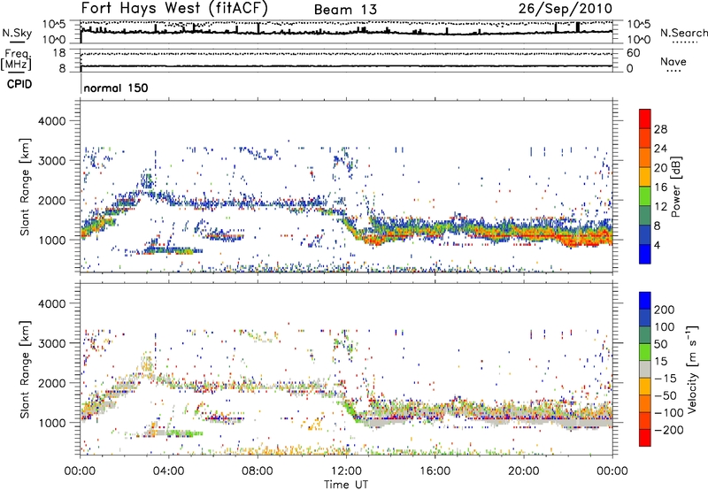708x490 pixels.
Task: Click the velocity panel 'Slant Range [km]' label
Action: point(25,370)
